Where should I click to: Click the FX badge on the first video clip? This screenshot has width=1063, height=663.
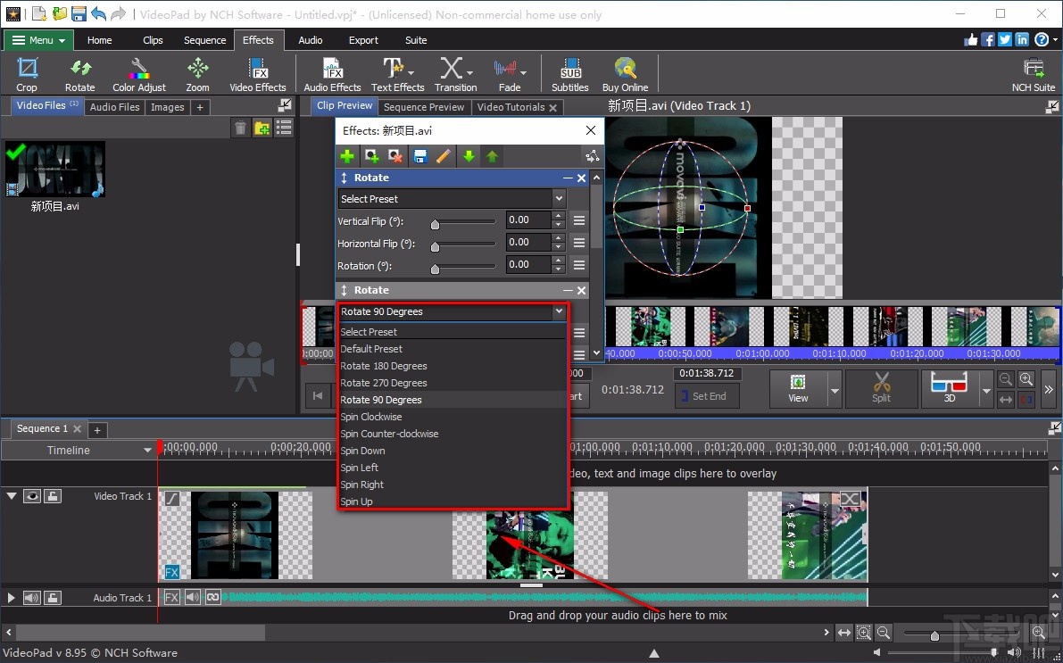click(172, 571)
